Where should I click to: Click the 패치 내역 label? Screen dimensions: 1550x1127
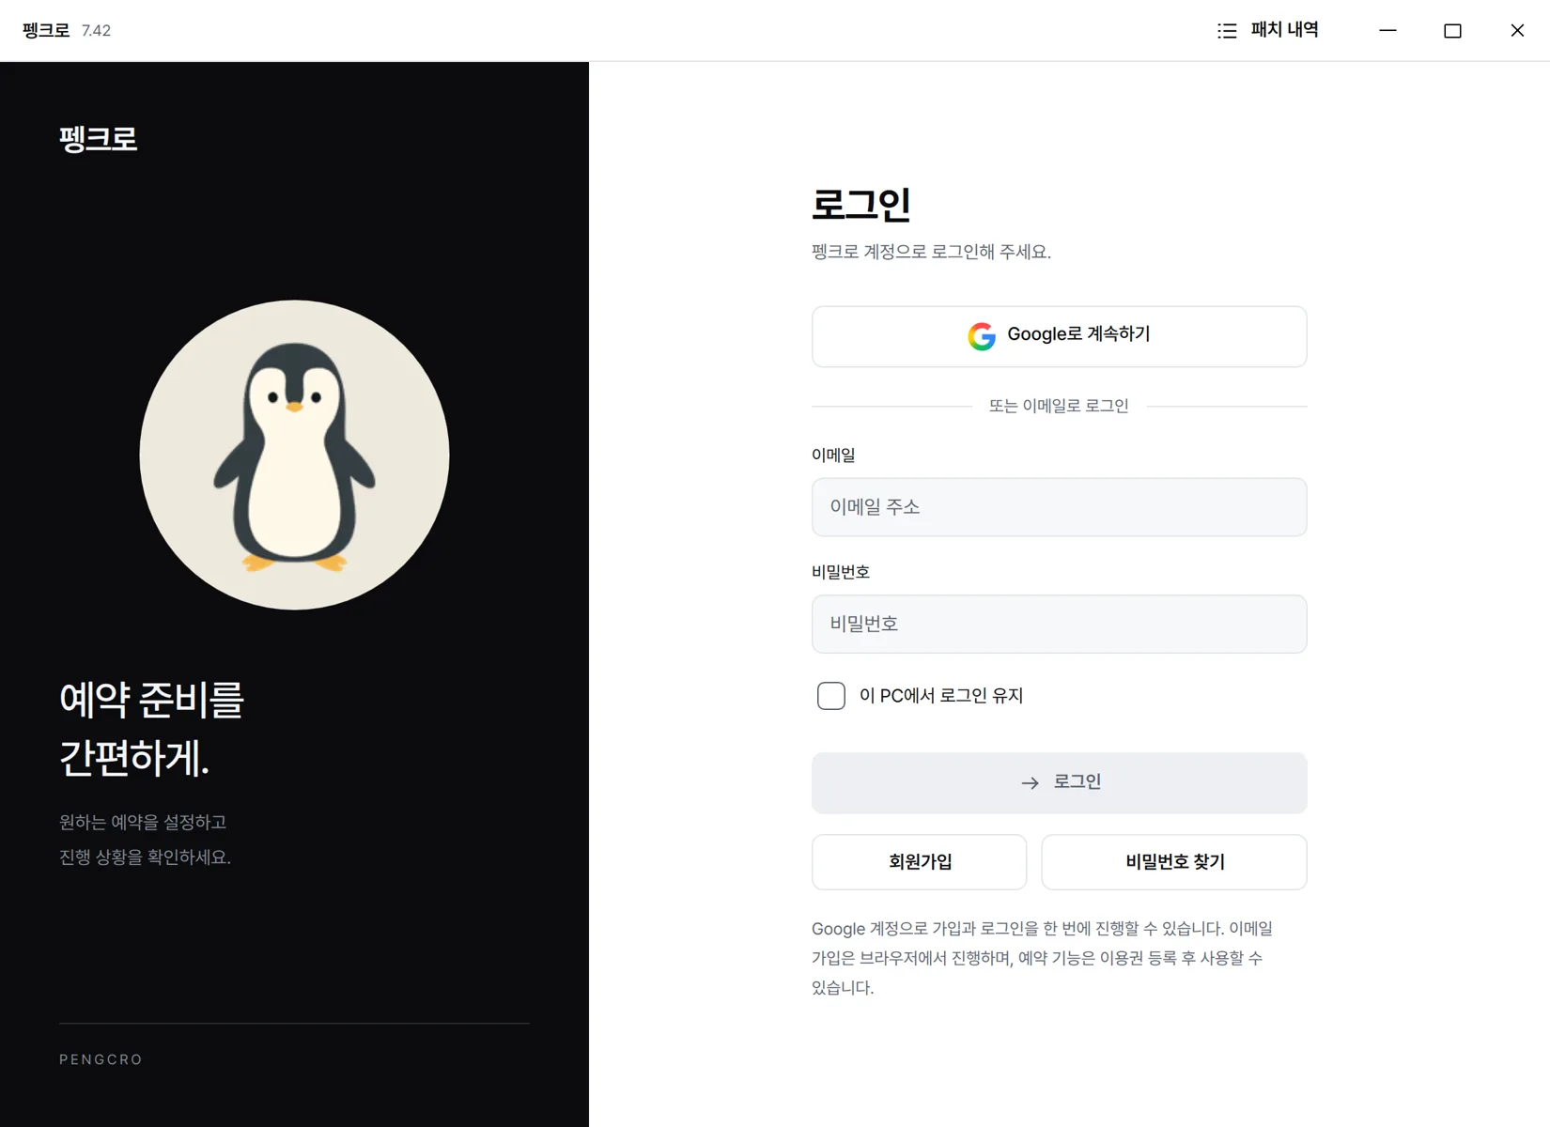point(1284,30)
